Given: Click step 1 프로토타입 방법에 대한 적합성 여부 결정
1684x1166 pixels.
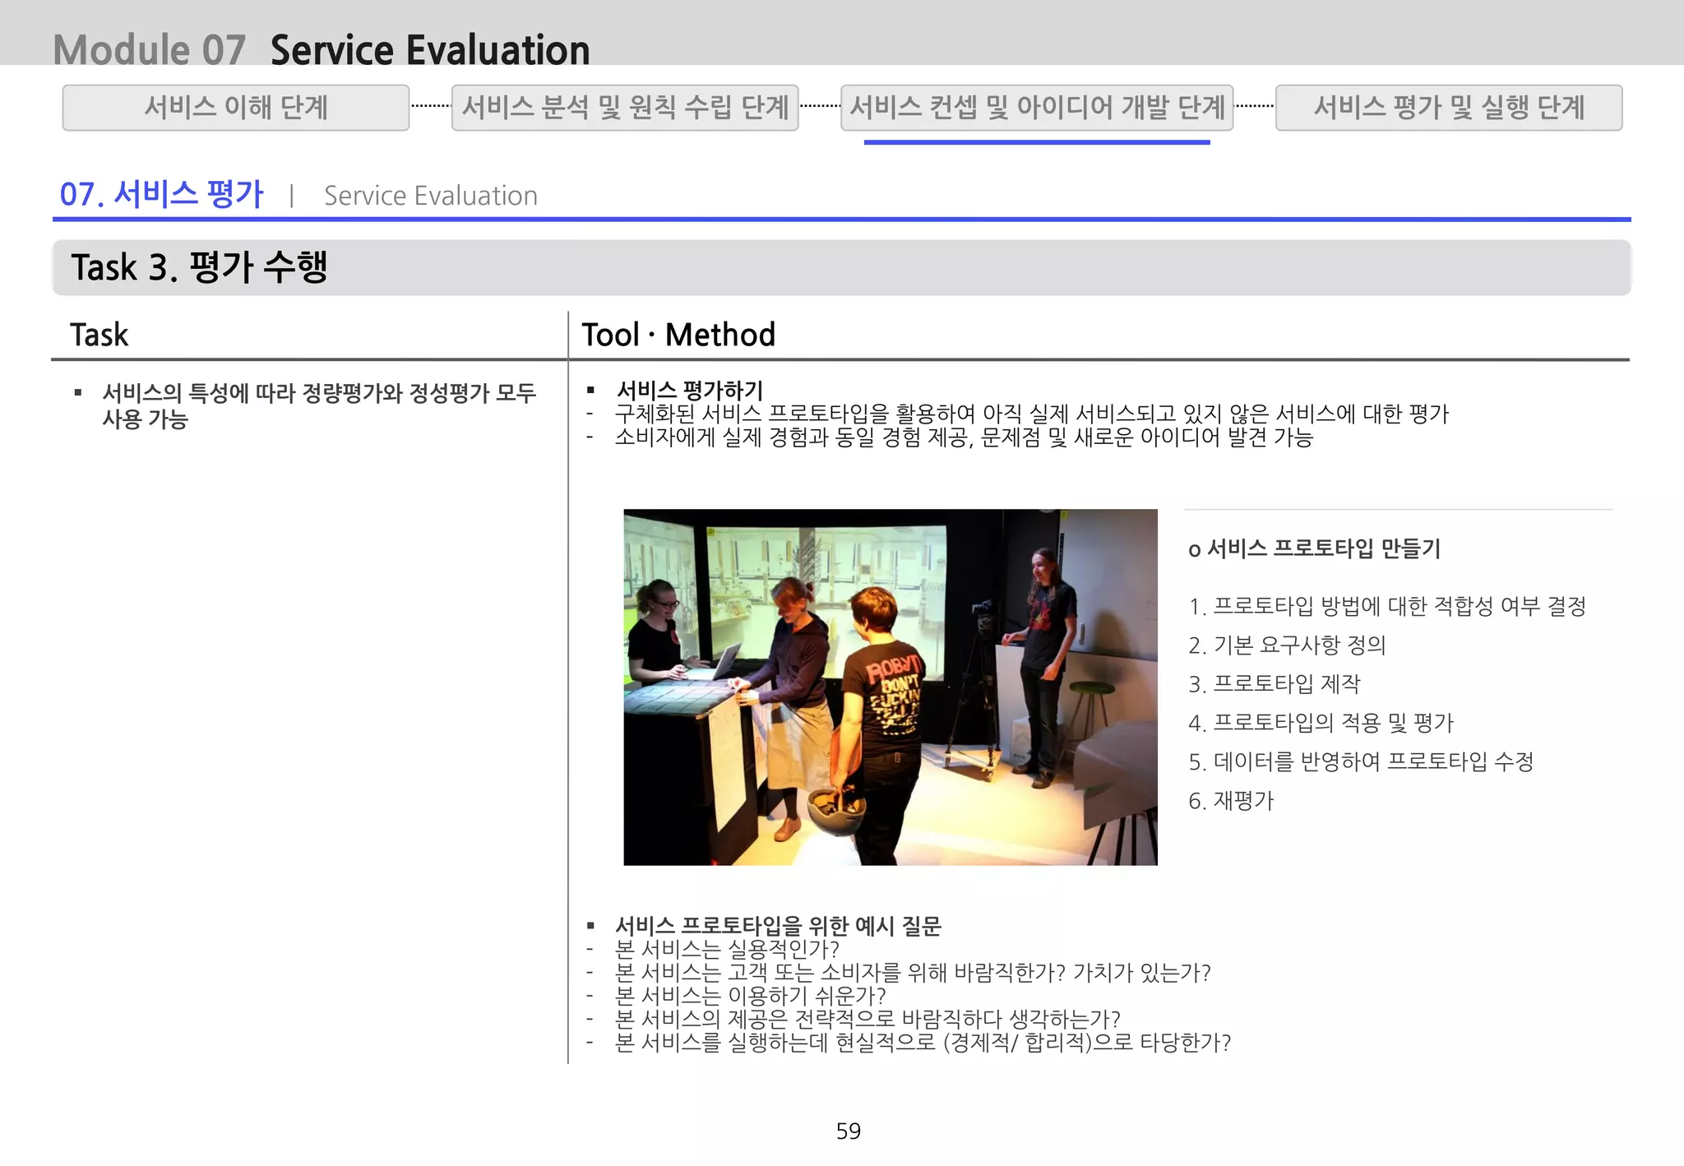Looking at the screenshot, I should (1387, 606).
